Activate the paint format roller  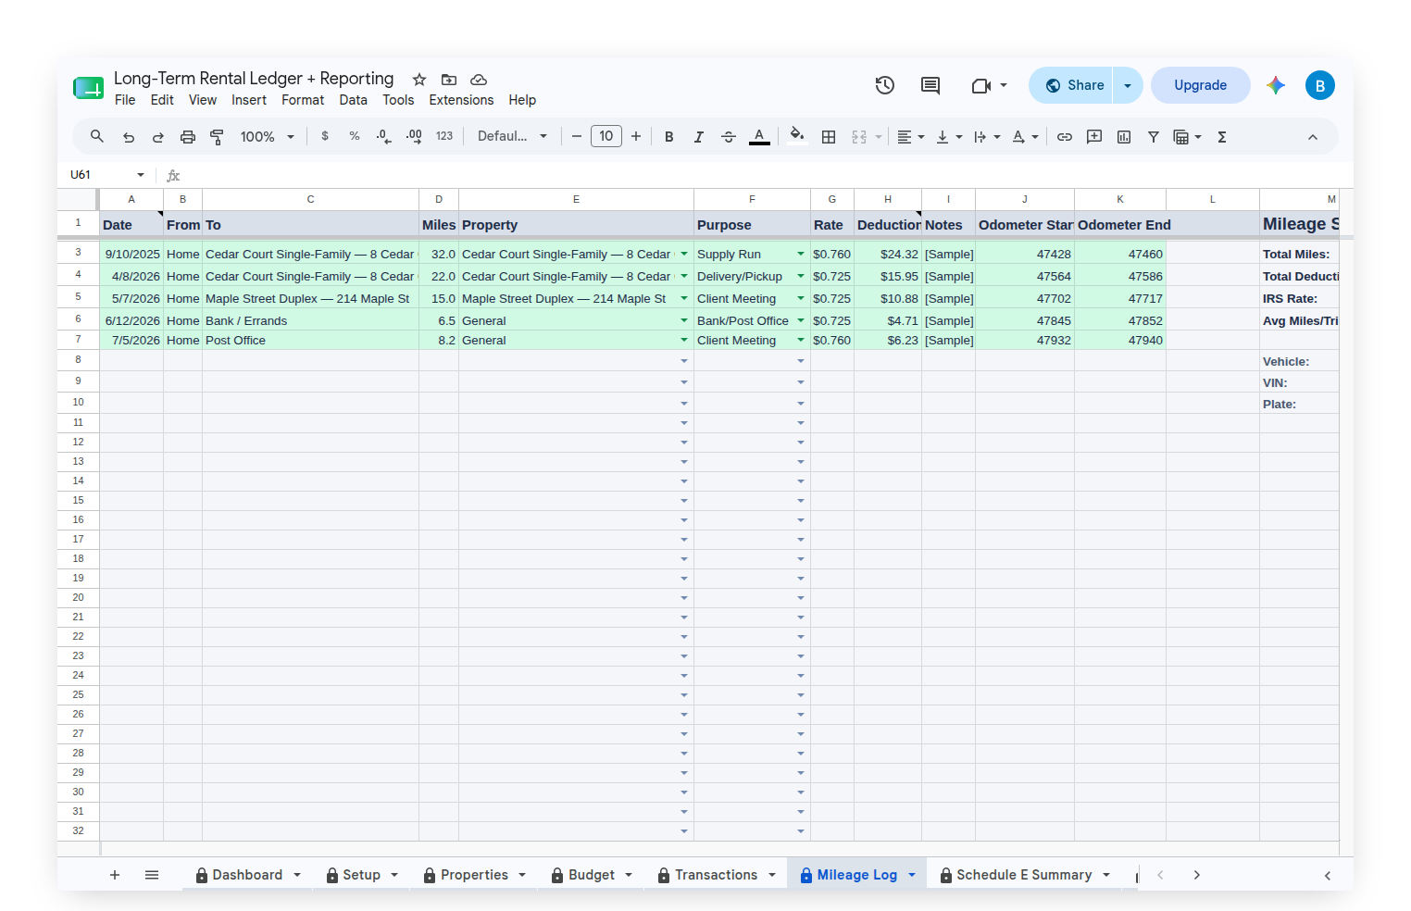[x=218, y=137]
